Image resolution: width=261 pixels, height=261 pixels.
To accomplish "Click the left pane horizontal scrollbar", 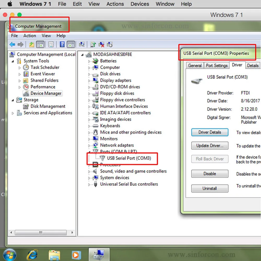I will pos(40,232).
